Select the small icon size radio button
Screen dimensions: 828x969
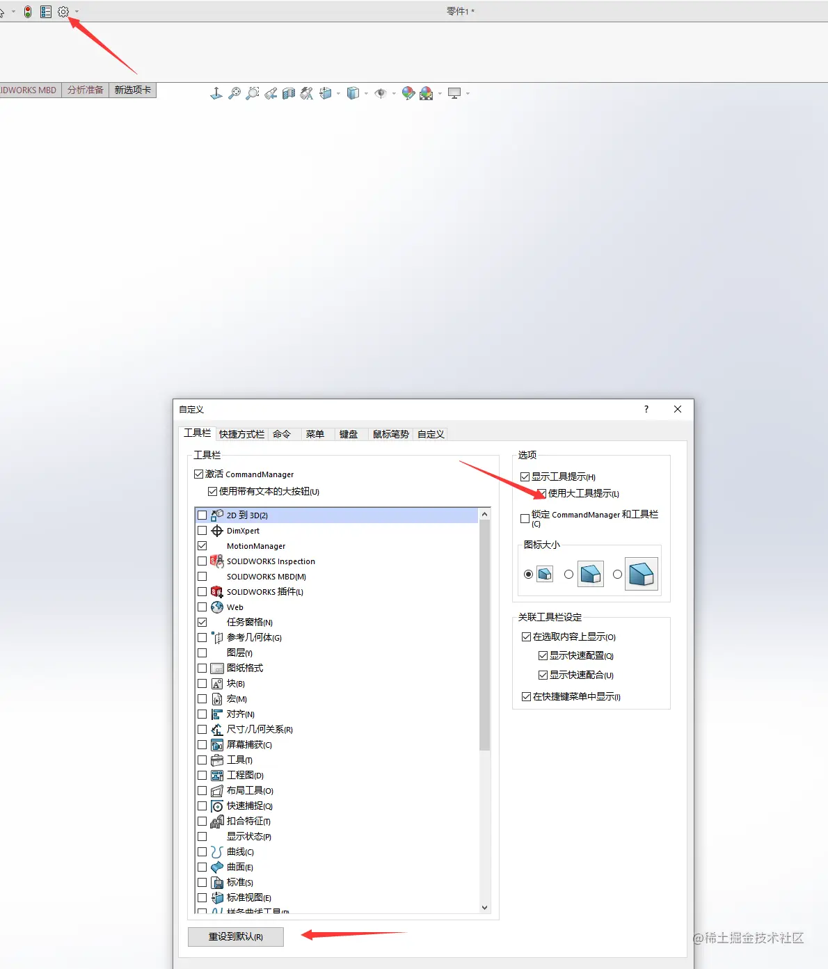click(x=529, y=575)
